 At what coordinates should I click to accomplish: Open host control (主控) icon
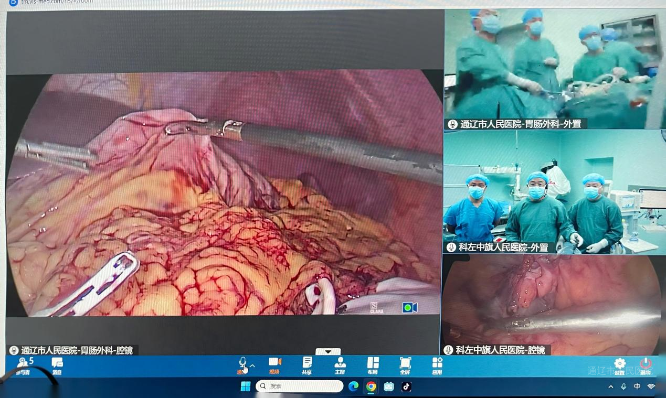(x=340, y=364)
